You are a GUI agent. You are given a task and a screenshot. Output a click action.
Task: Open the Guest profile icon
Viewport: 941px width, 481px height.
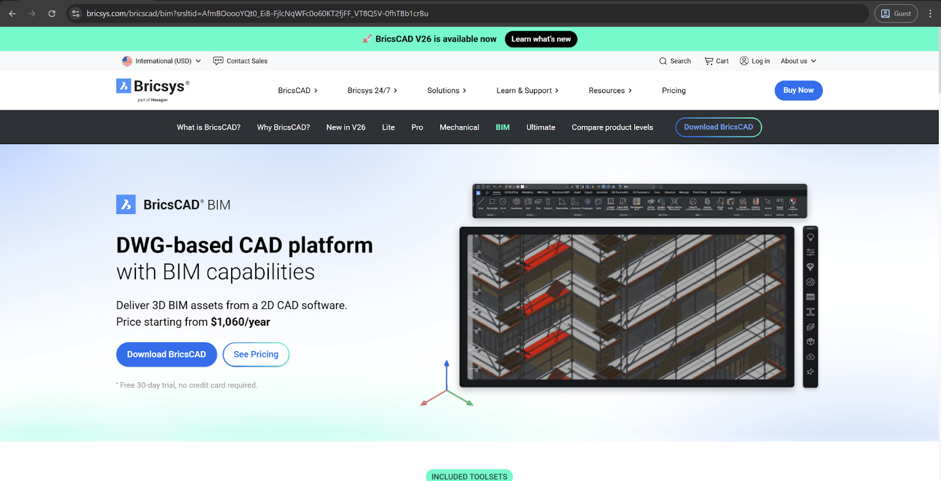tap(896, 14)
